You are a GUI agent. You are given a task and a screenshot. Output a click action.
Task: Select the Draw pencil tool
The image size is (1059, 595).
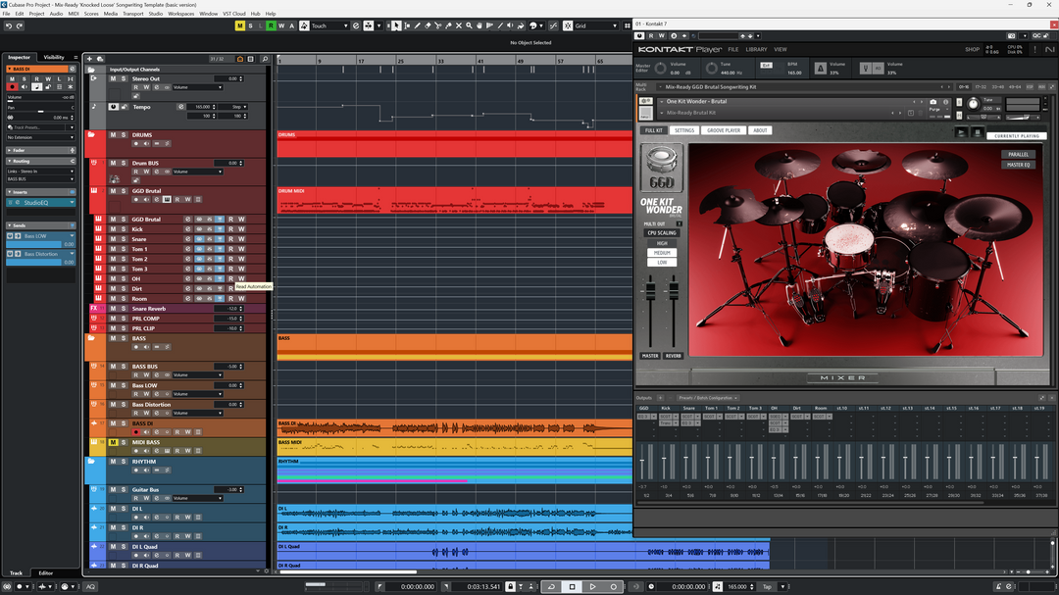[418, 25]
